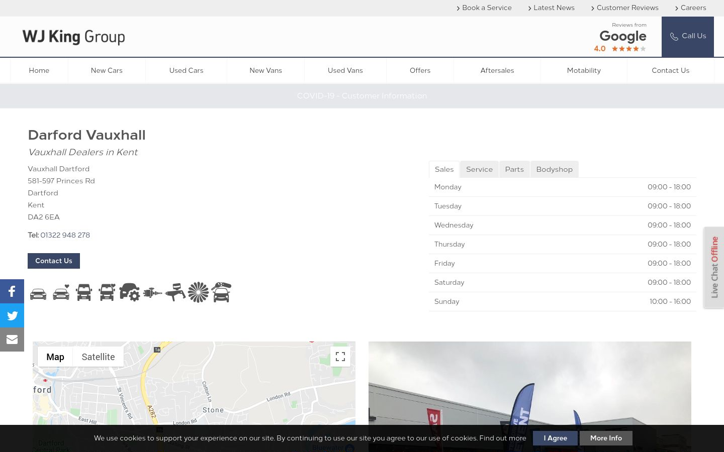Screen dimensions: 724x452
Task: Click the Darford Vauxhall heading
Action: pyautogui.click(x=86, y=135)
